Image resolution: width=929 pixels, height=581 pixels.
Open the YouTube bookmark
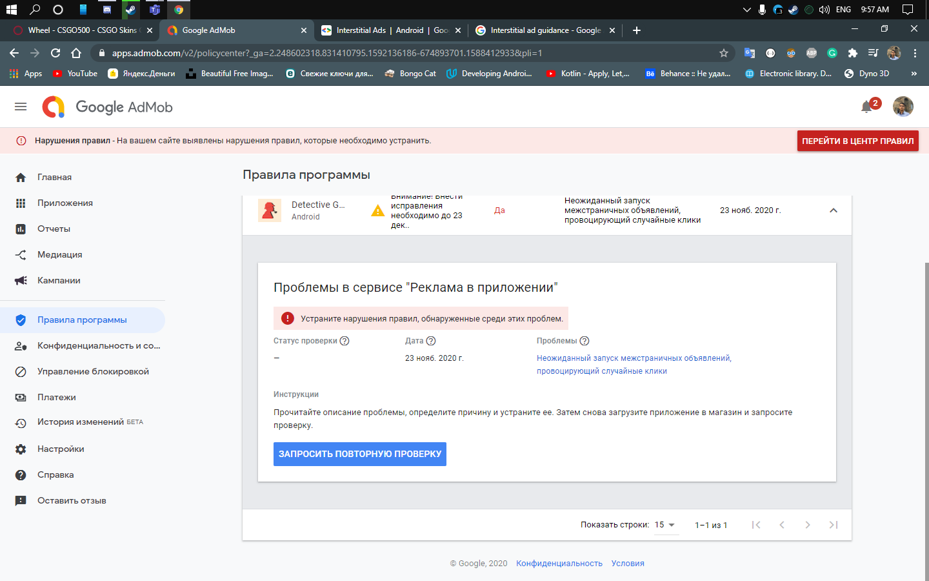[75, 74]
